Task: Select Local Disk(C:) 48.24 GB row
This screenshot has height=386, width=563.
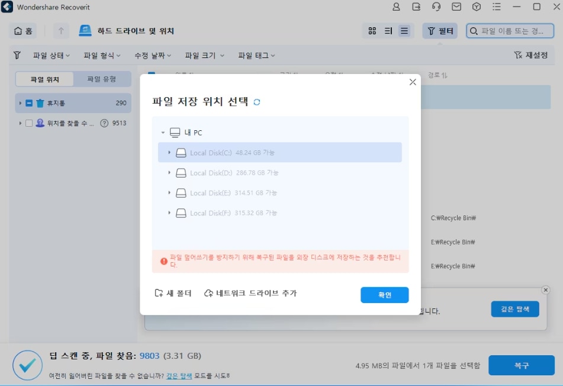Action: [279, 153]
